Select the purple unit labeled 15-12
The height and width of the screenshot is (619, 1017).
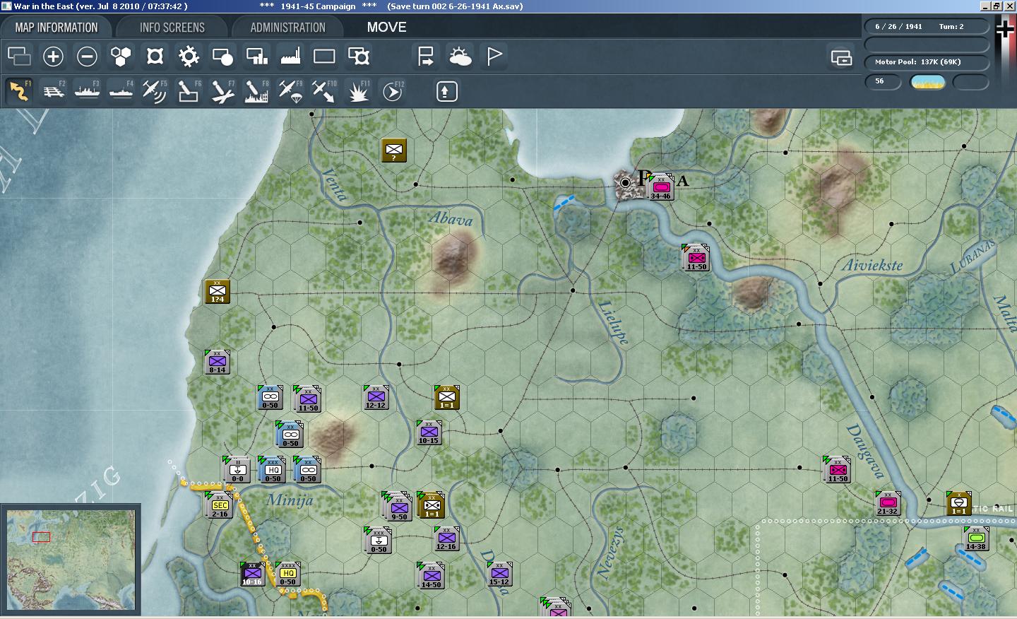(499, 574)
